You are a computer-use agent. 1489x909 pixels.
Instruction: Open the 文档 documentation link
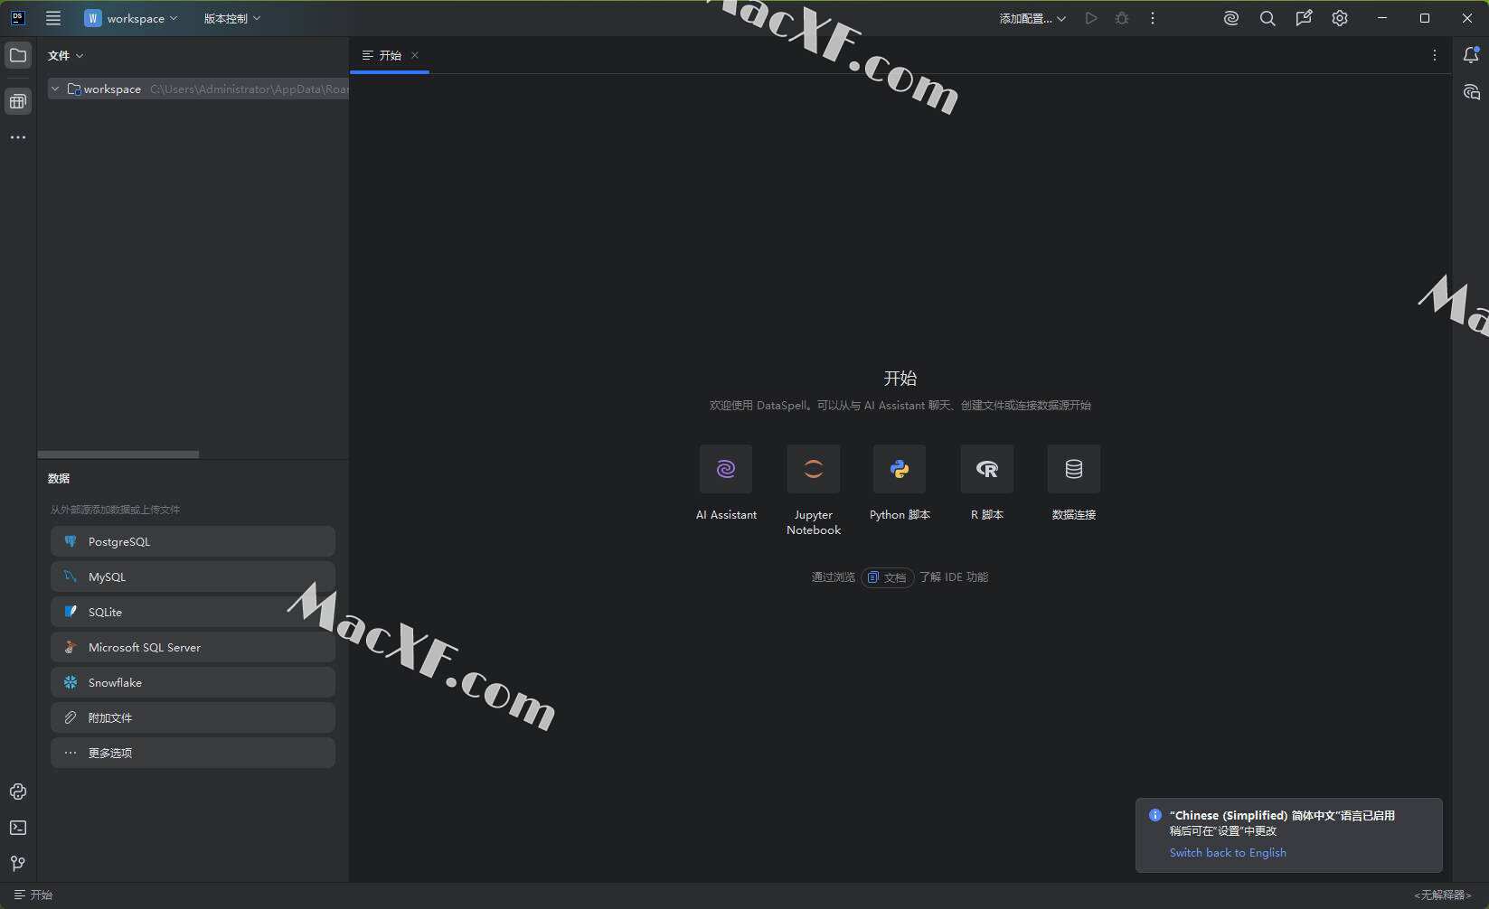pos(888,577)
